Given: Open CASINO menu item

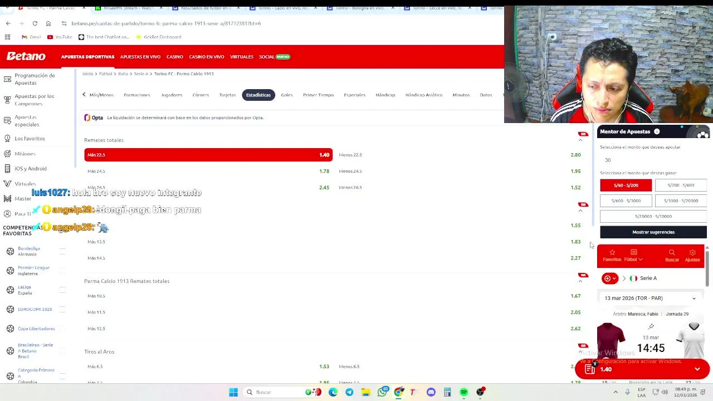Looking at the screenshot, I should 175,57.
